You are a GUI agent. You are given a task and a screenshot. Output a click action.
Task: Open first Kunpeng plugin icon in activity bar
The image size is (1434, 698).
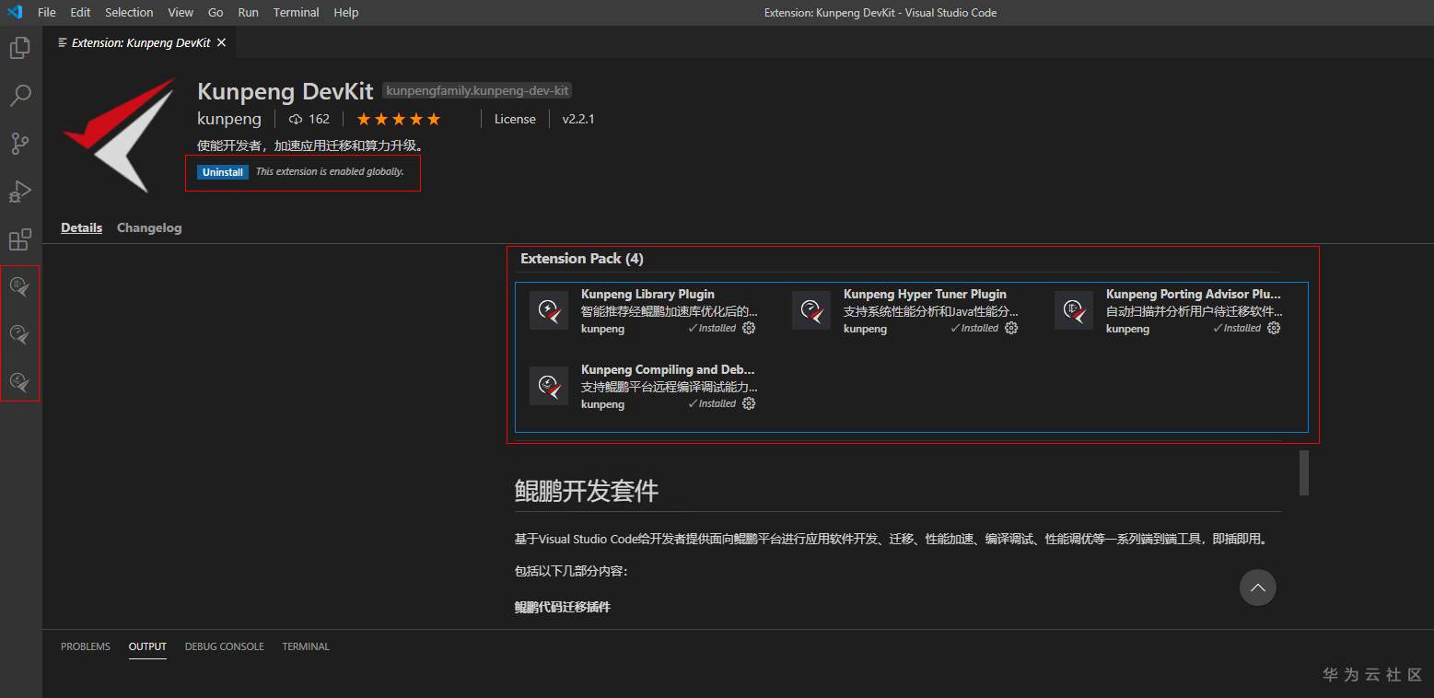click(x=20, y=287)
